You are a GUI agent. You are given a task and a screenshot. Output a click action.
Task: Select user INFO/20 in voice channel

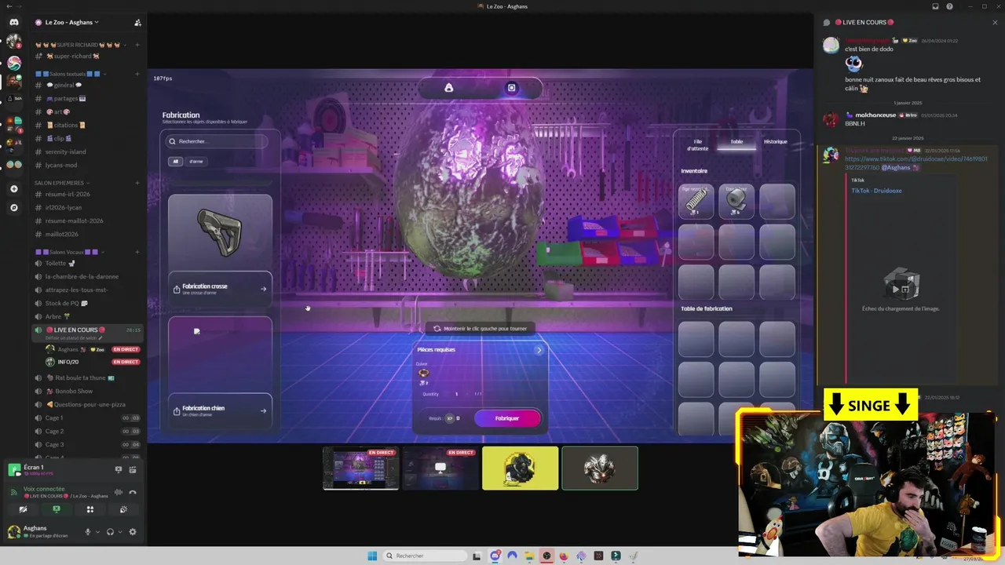click(x=92, y=362)
